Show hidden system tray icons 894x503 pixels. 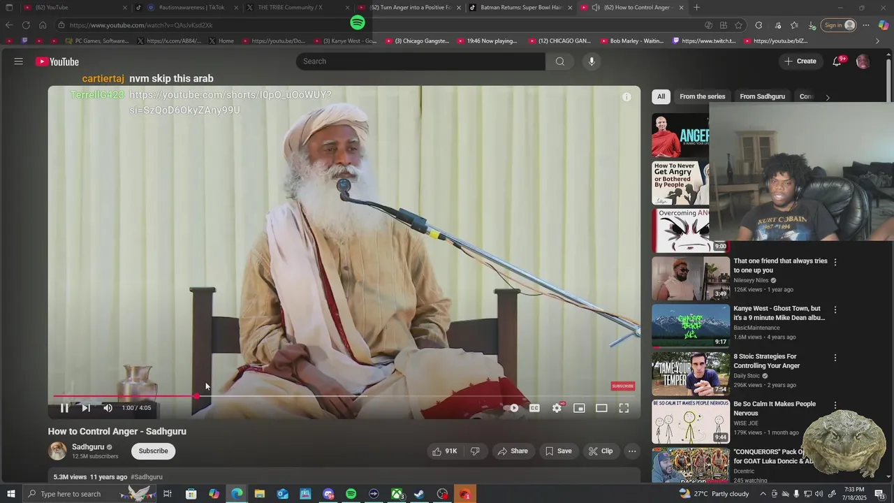[763, 494]
